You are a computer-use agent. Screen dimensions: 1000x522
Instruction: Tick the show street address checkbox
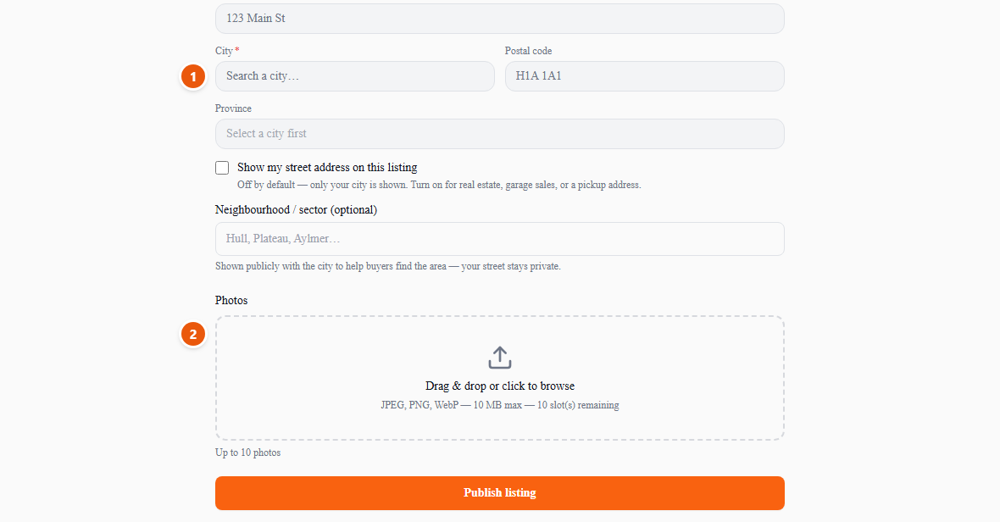(x=222, y=168)
